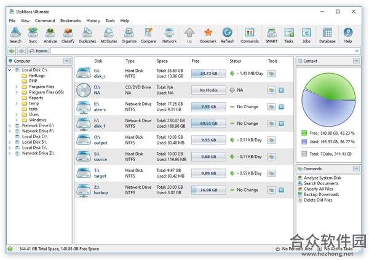The image size is (369, 260).
Task: Open the Computer panel dropdown
Action: pos(67,61)
